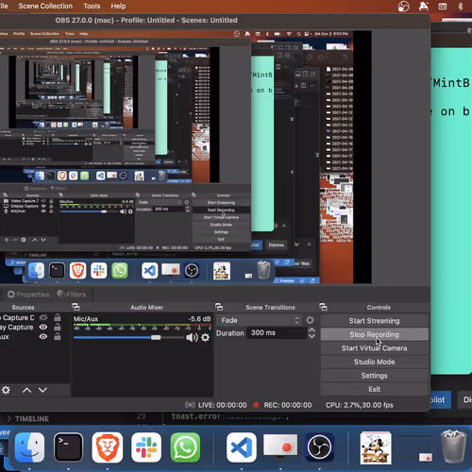Open Trash from the Dock

453,447
